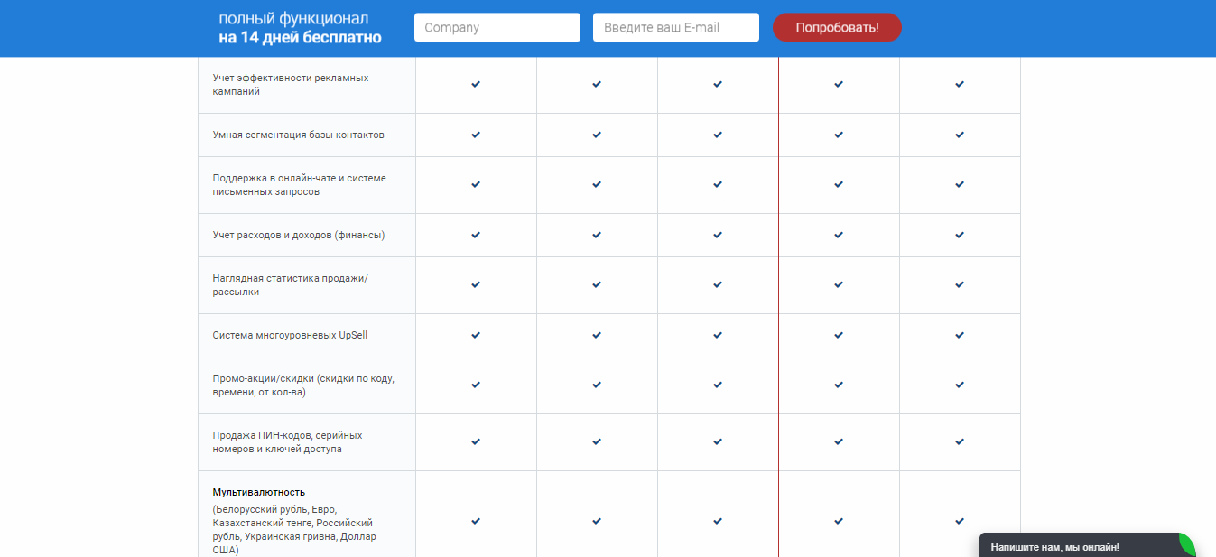Viewport: 1216px width, 557px height.
Task: Click second-column checkmark in 'Поддержка в онлайн-чате' row
Action: coord(597,185)
